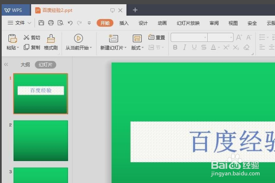Expand the 文件 menu chevron
The width and height of the screenshot is (275, 183).
coord(29,23)
